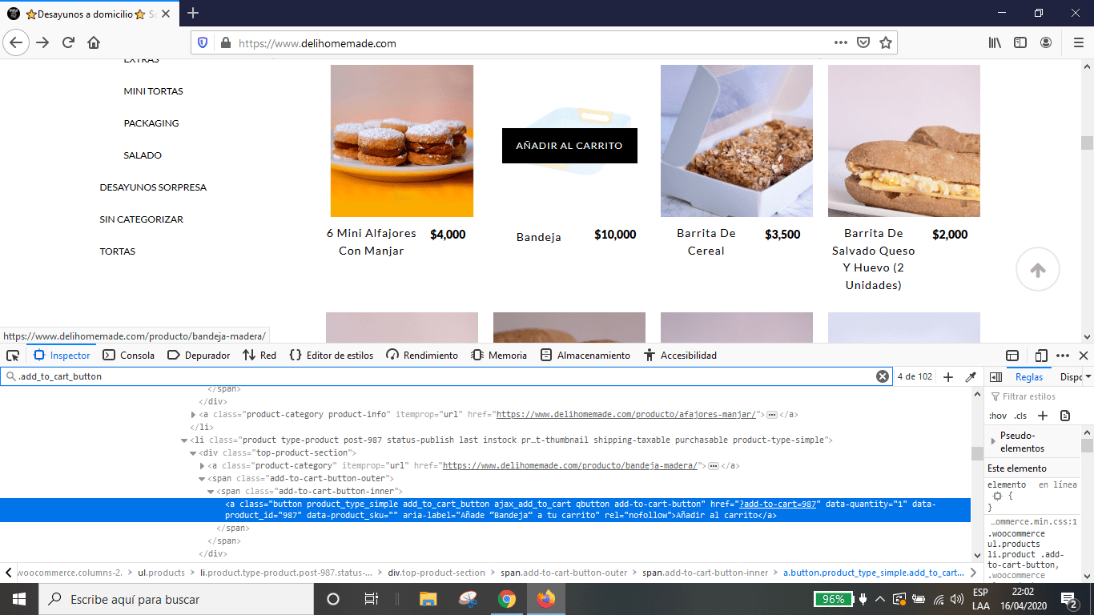Open the Firefox home page

[x=94, y=42]
